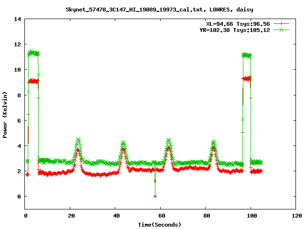306x229 pixels.
Task: Click the green peak near 63 seconds
Action: (169, 140)
